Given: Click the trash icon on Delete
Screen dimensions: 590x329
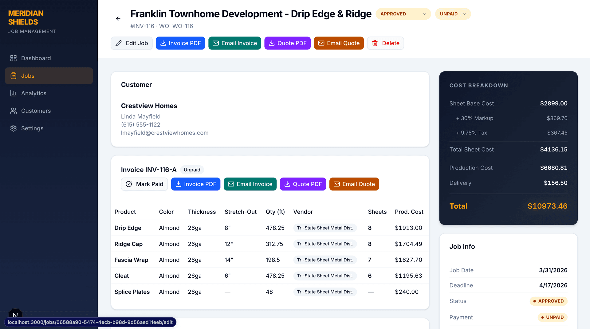Looking at the screenshot, I should pyautogui.click(x=375, y=43).
